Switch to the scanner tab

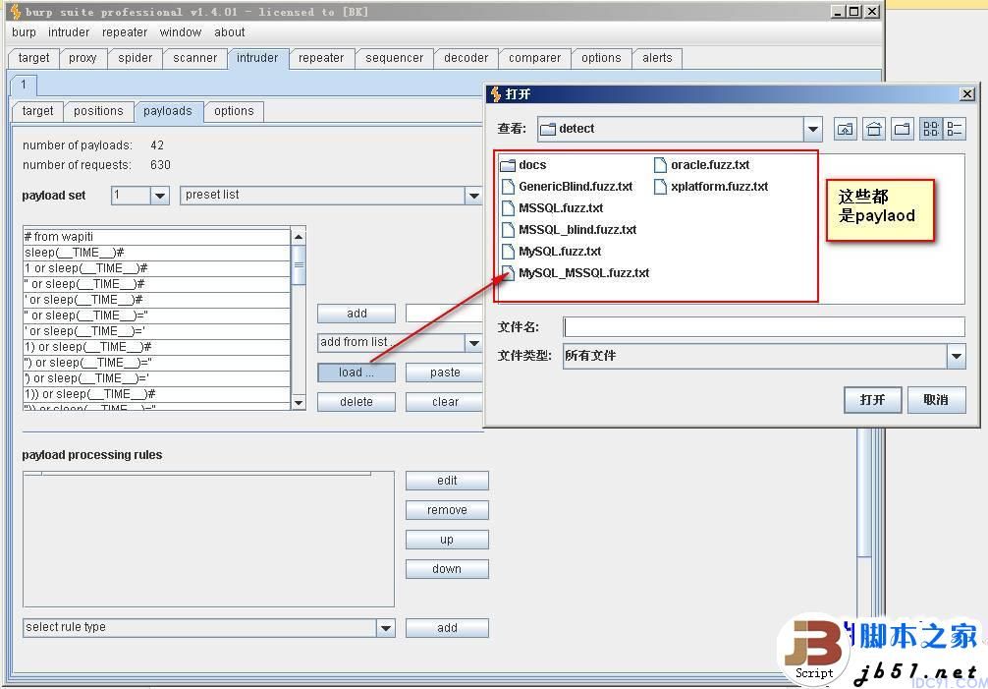[x=194, y=58]
